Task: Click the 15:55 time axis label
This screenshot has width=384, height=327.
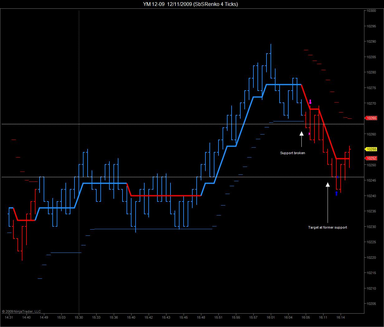Action: tap(236, 317)
